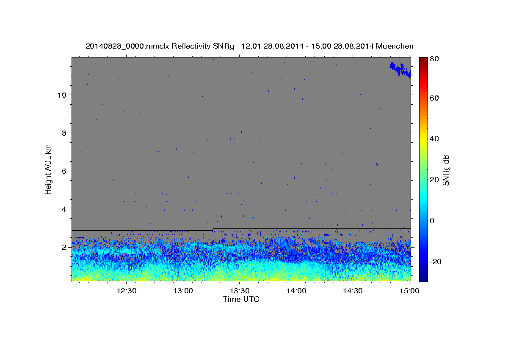Click the 14:00 time tick label
The height and width of the screenshot is (338, 508).
[x=296, y=291]
